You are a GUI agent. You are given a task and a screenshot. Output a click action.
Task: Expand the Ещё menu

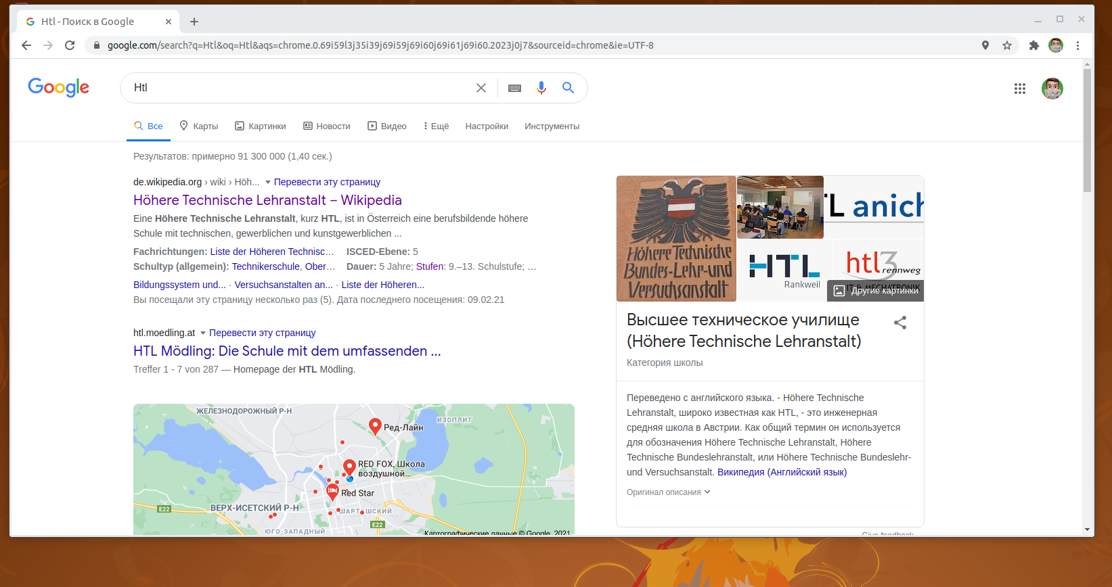tap(436, 126)
